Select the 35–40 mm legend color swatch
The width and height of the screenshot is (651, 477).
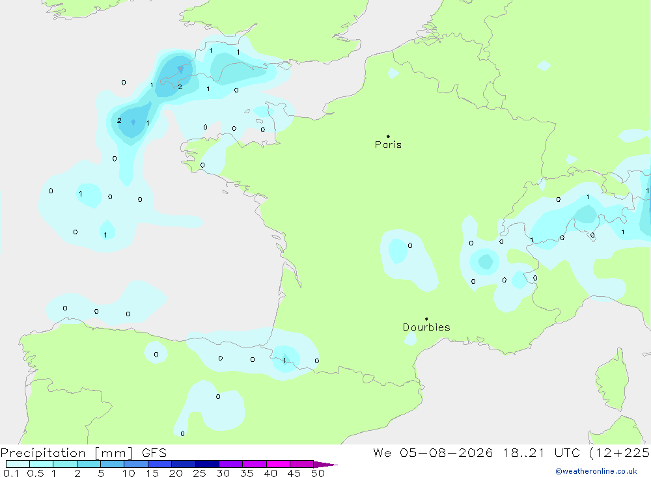255,464
